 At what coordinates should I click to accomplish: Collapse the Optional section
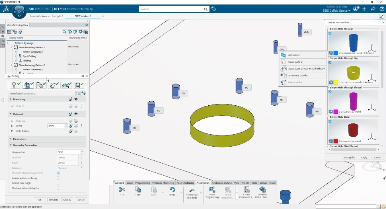point(10,114)
